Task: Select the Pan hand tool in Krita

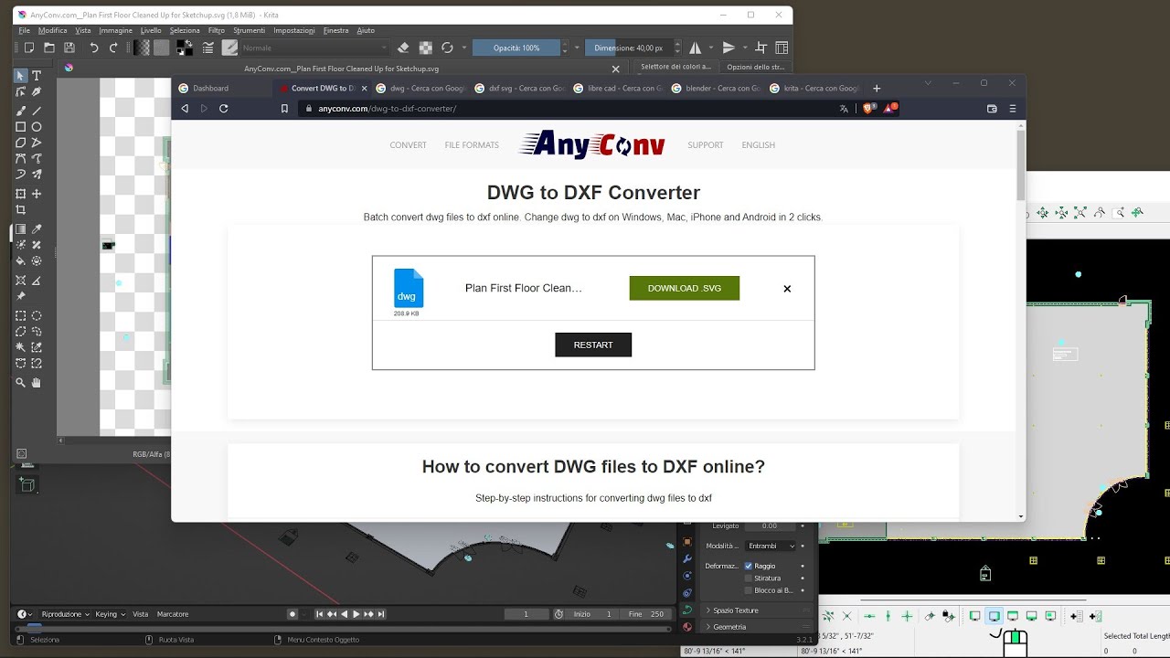Action: pos(37,382)
